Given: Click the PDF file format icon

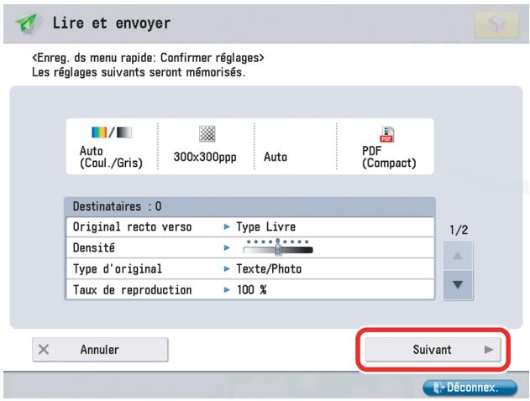Looking at the screenshot, I should pos(387,134).
